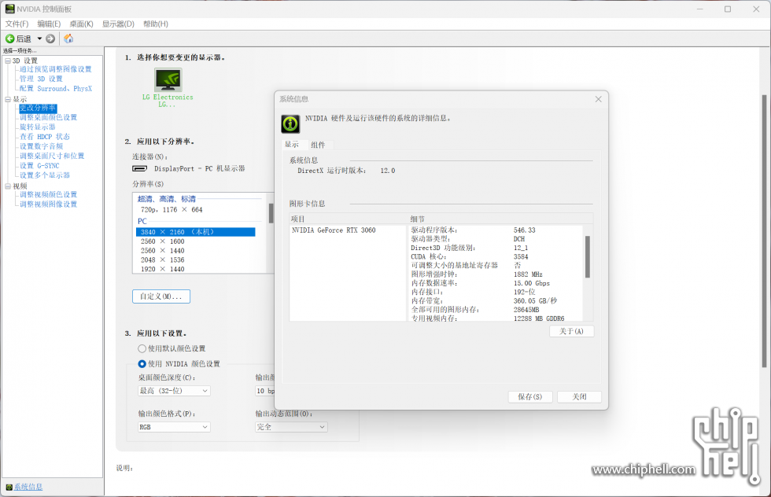Close the 系统信息 dialog with X
This screenshot has height=497, width=771.
tap(599, 99)
